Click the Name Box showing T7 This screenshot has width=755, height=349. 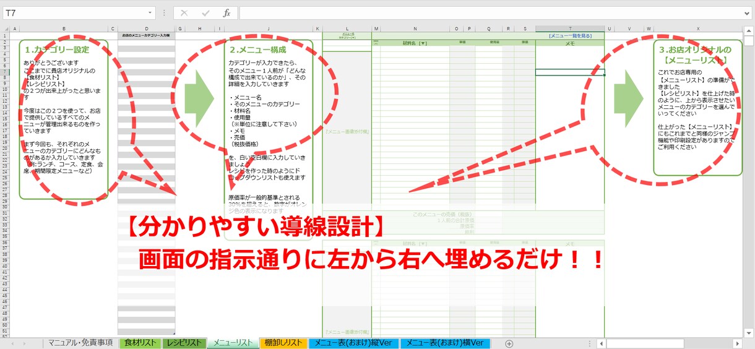(74, 13)
